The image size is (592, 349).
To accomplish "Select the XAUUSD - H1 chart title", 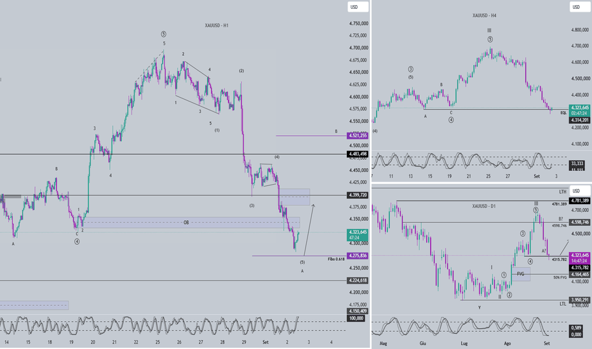I will tap(217, 25).
